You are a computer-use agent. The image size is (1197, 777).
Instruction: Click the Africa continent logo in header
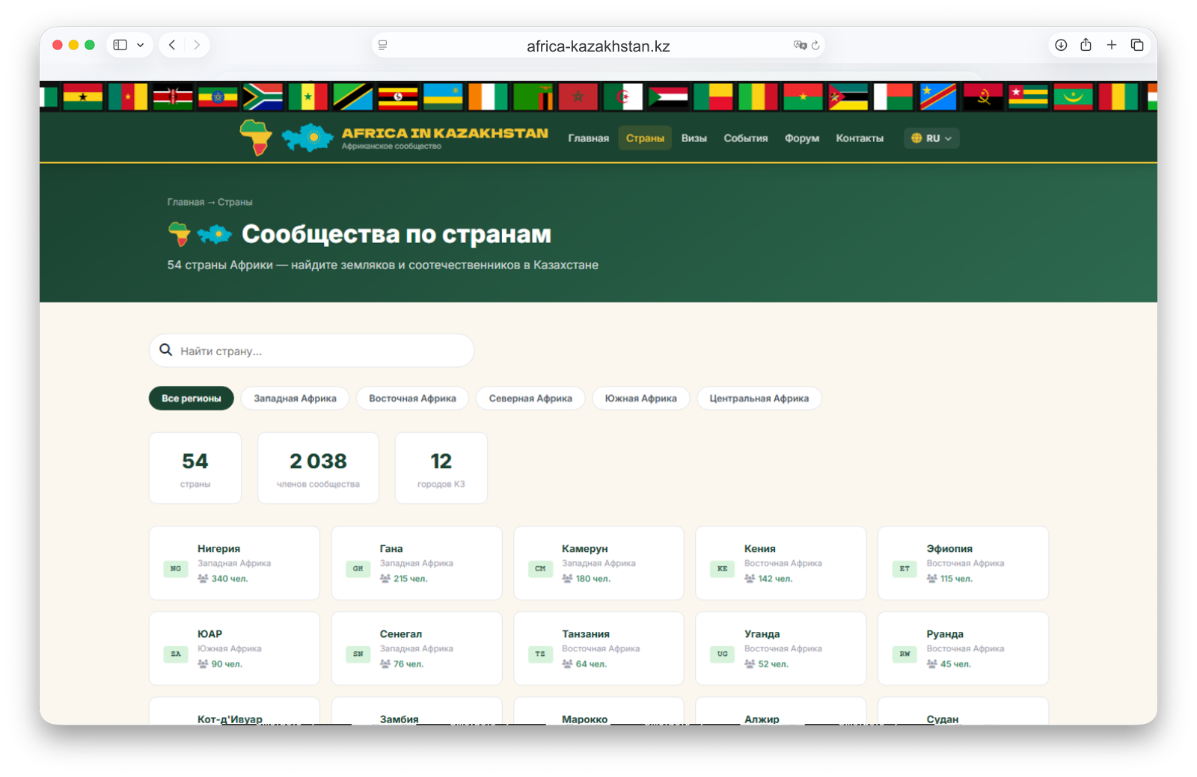coord(256,138)
